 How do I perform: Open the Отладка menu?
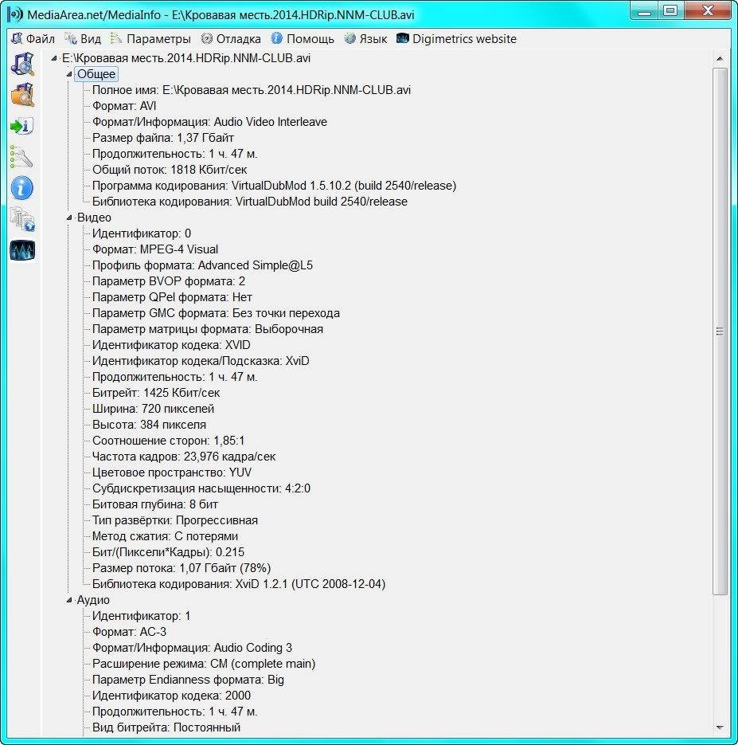231,39
